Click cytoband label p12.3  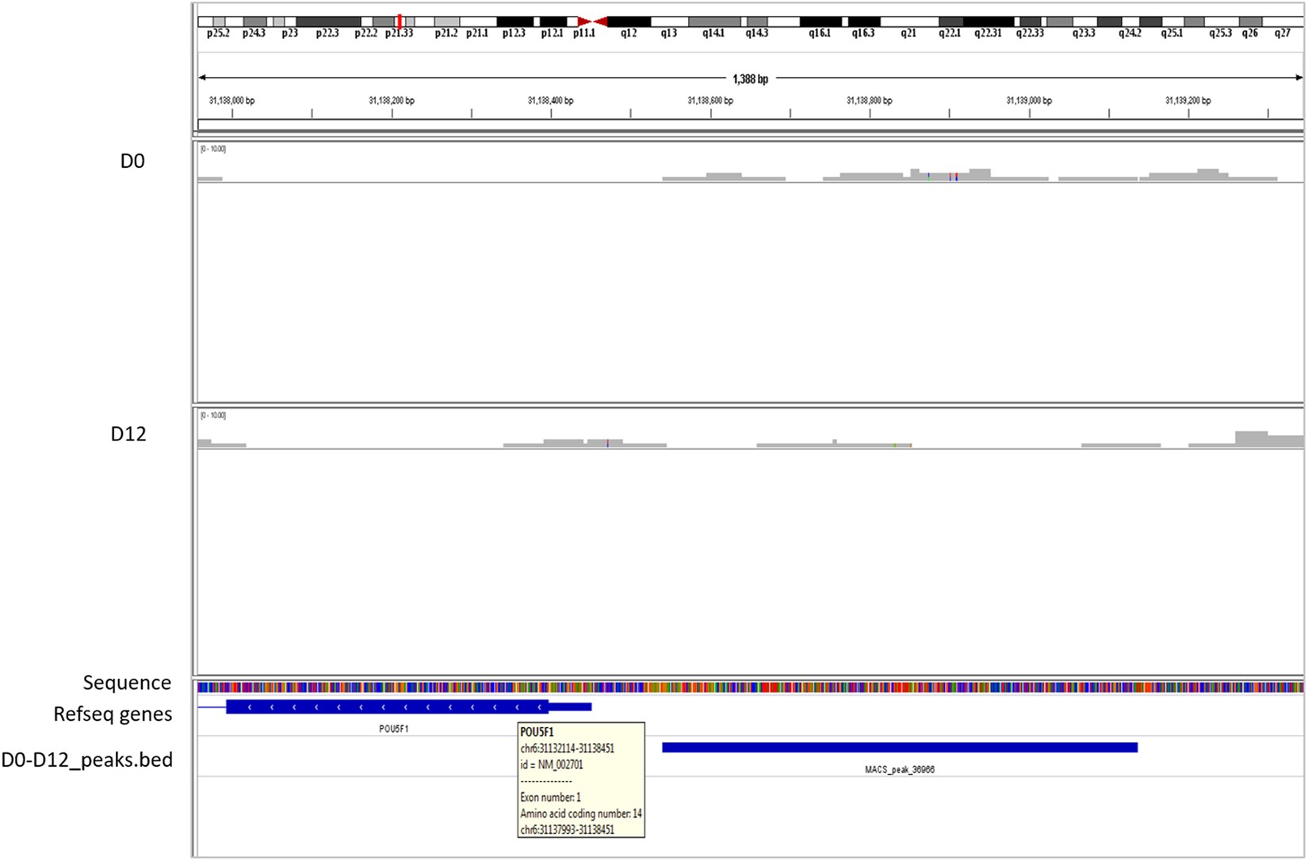click(514, 33)
